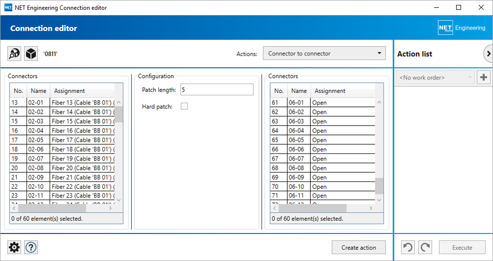This screenshot has width=493, height=261.
Task: Click into the Patch length input field
Action: (217, 89)
